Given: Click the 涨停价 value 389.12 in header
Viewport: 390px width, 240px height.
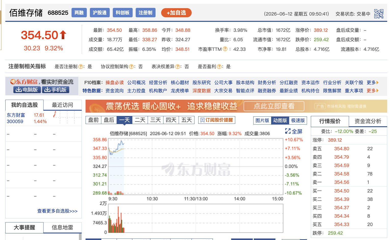Looking at the screenshot, I should [x=321, y=30].
